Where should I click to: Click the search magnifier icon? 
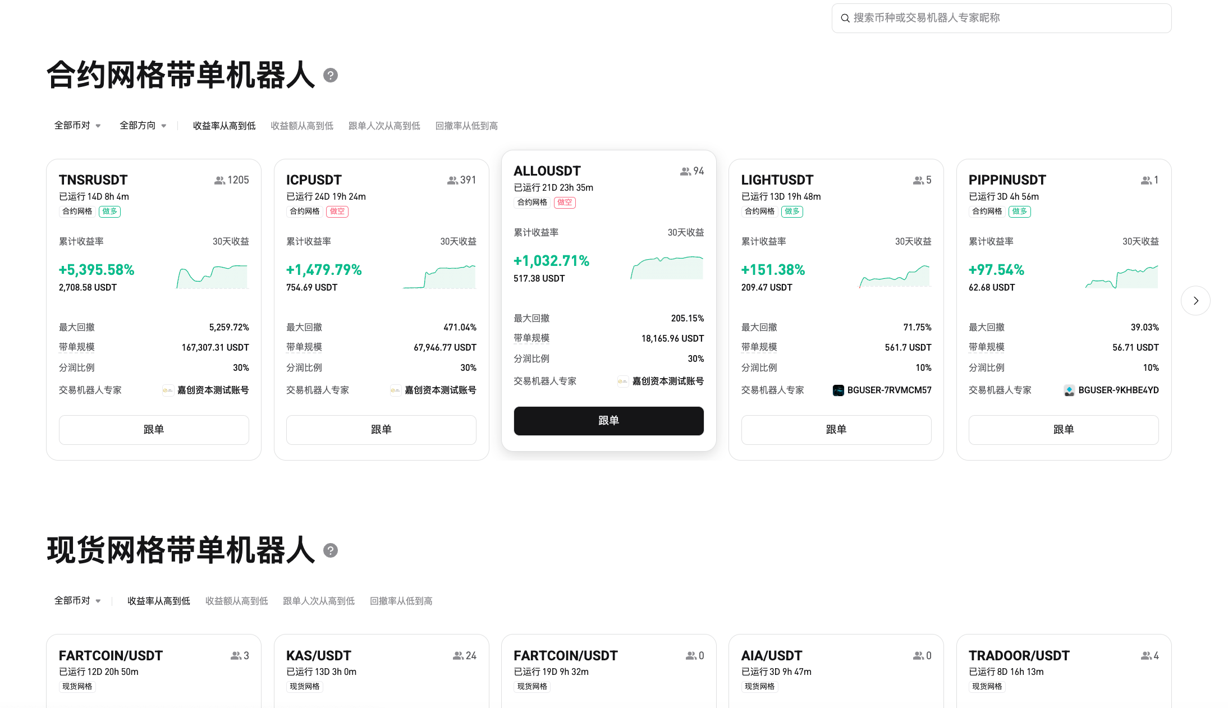(x=845, y=18)
